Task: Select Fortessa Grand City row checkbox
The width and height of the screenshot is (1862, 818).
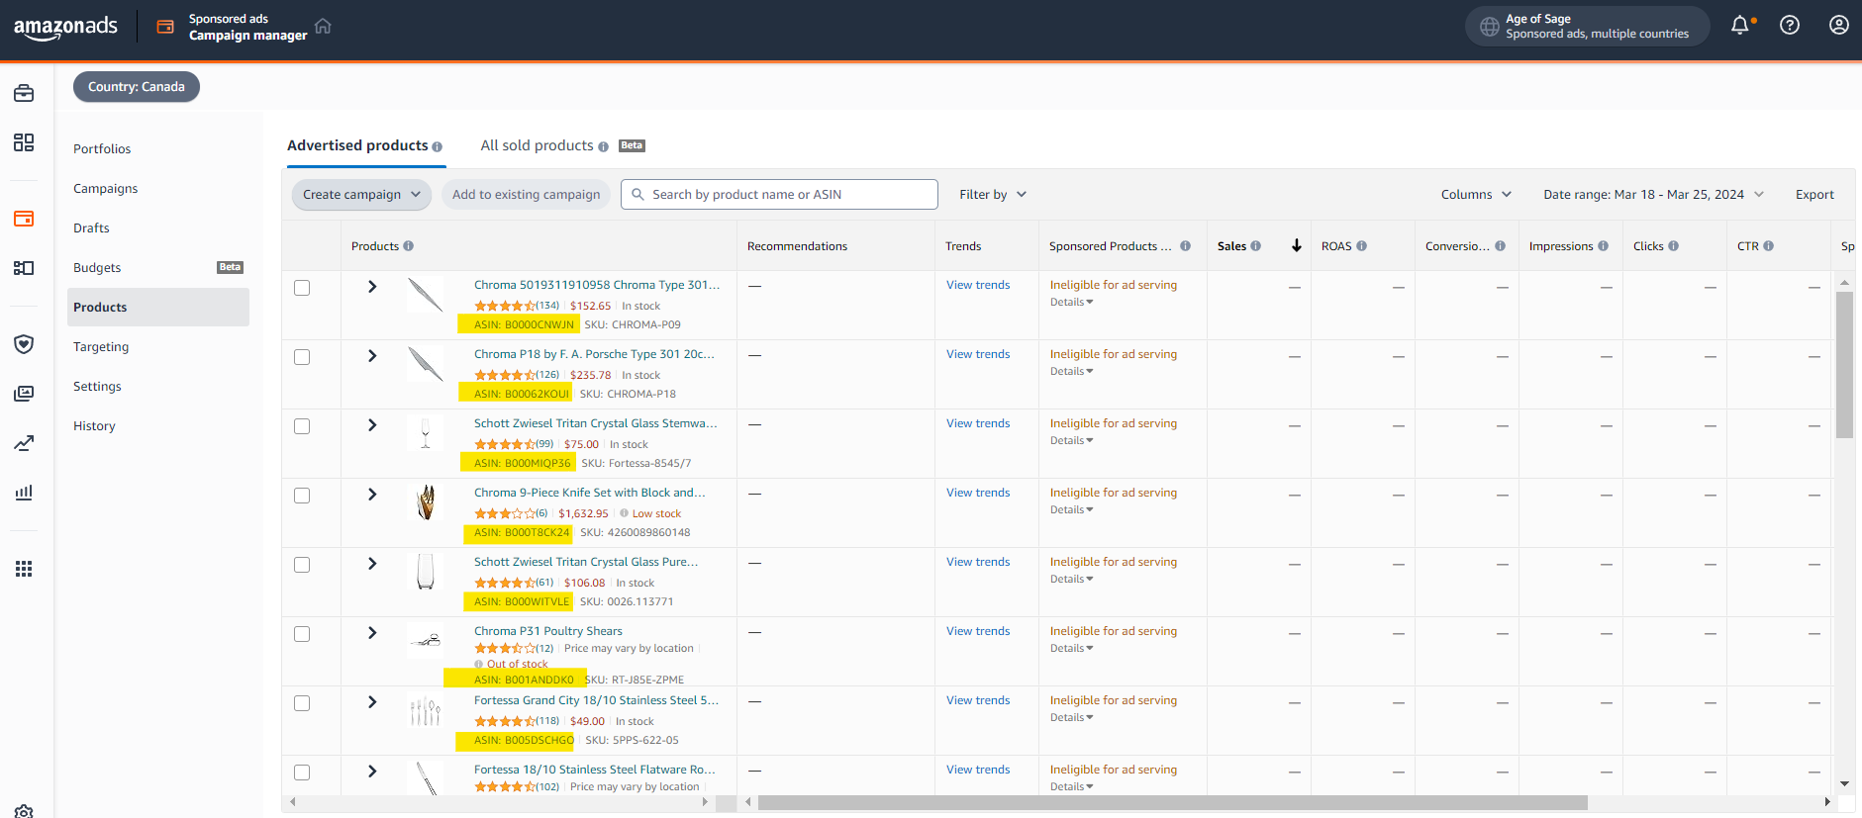Action: [x=302, y=703]
